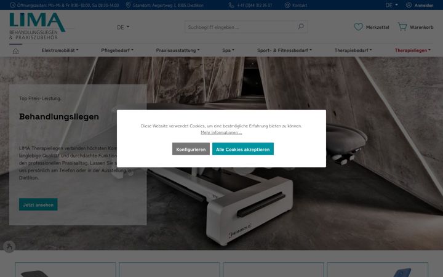Expand Sport- & Fitnessbedarf menu
This screenshot has height=277, width=443.
(x=284, y=50)
